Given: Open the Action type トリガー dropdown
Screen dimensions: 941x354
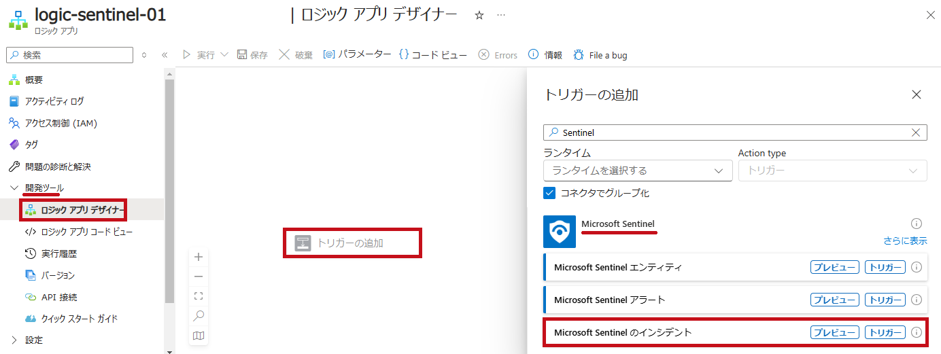Looking at the screenshot, I should coord(833,171).
